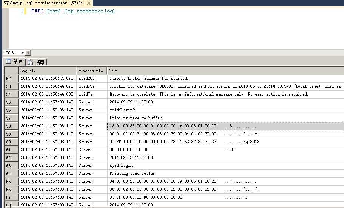
Task: Click the '01 FF 0B 00 0B B8' hex cell
Action: (x=225, y=197)
